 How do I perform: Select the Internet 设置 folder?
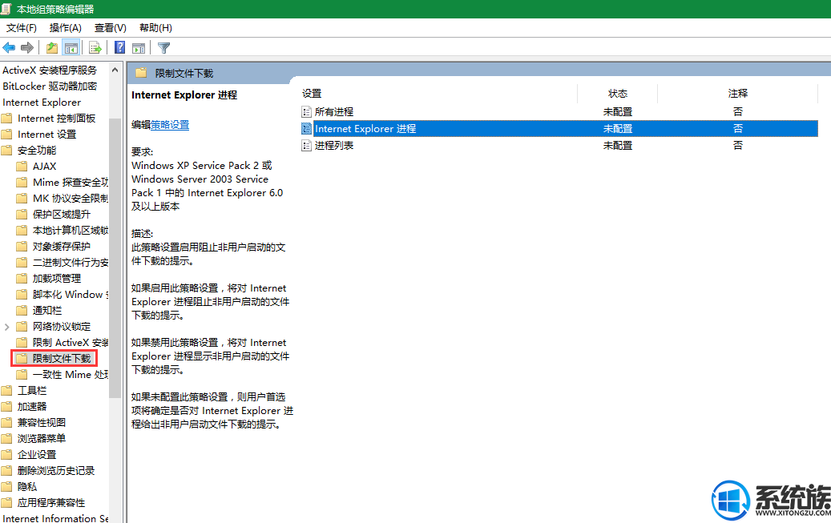[x=39, y=134]
